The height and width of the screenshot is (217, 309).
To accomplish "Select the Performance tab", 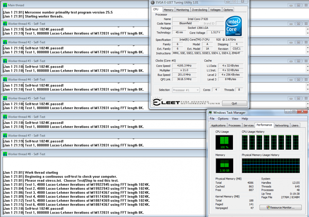I will 264,125.
